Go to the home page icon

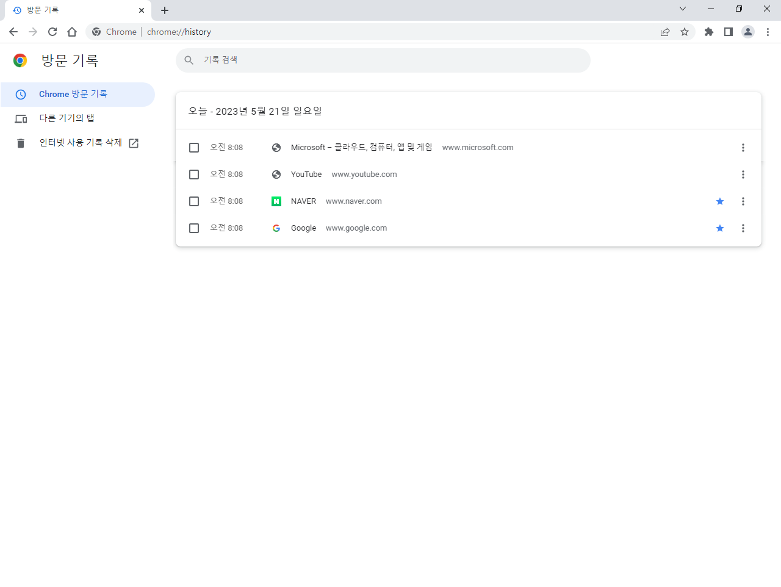tap(72, 32)
